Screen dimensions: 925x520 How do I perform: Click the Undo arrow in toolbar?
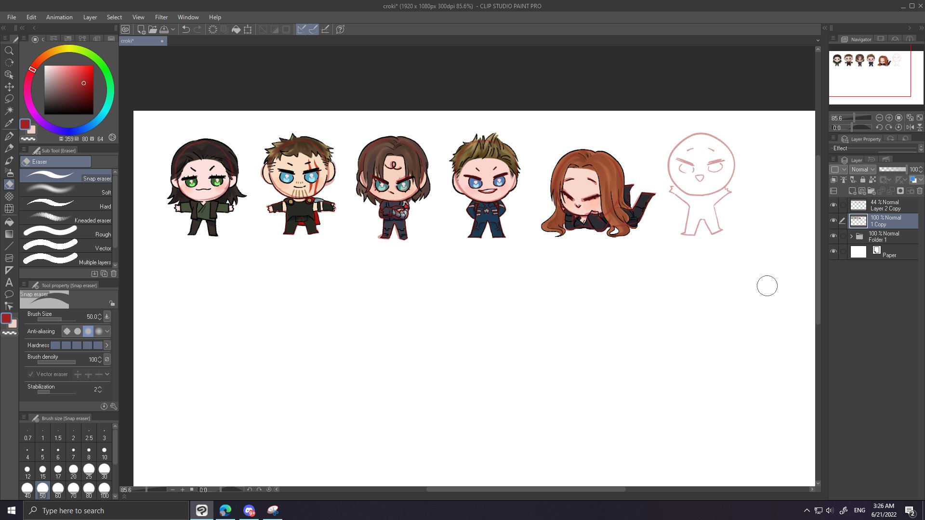185,29
